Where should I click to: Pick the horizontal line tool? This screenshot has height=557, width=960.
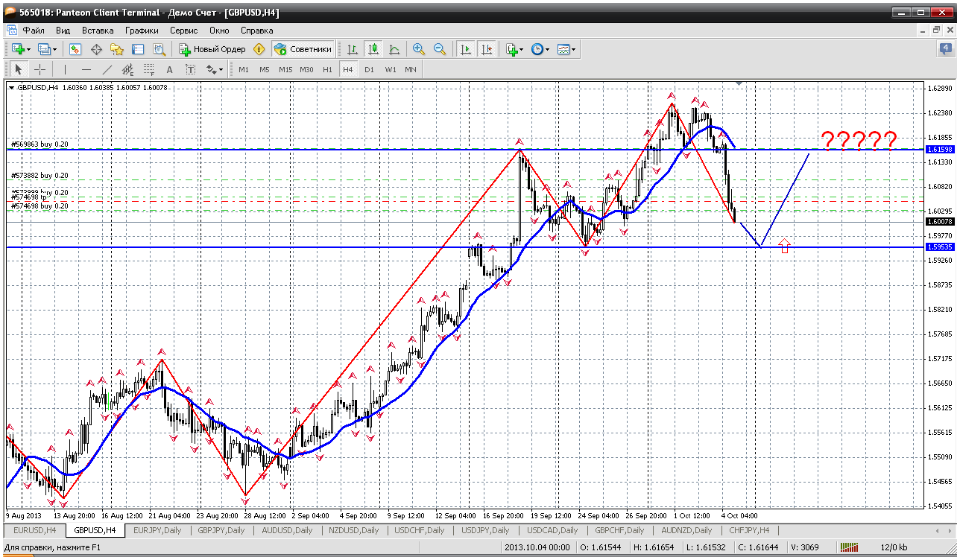click(86, 69)
